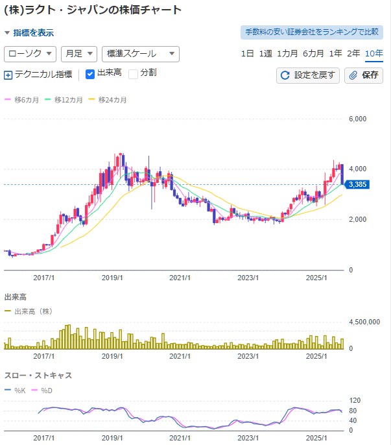Viewport: 391px width, 445px height.
Task: Open the 標準スケール scale dropdown
Action: point(141,54)
